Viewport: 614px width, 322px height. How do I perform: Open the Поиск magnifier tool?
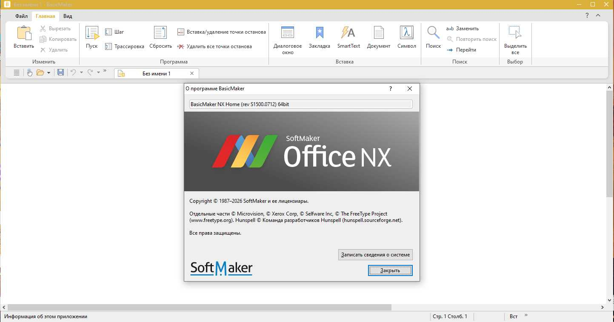(x=433, y=33)
